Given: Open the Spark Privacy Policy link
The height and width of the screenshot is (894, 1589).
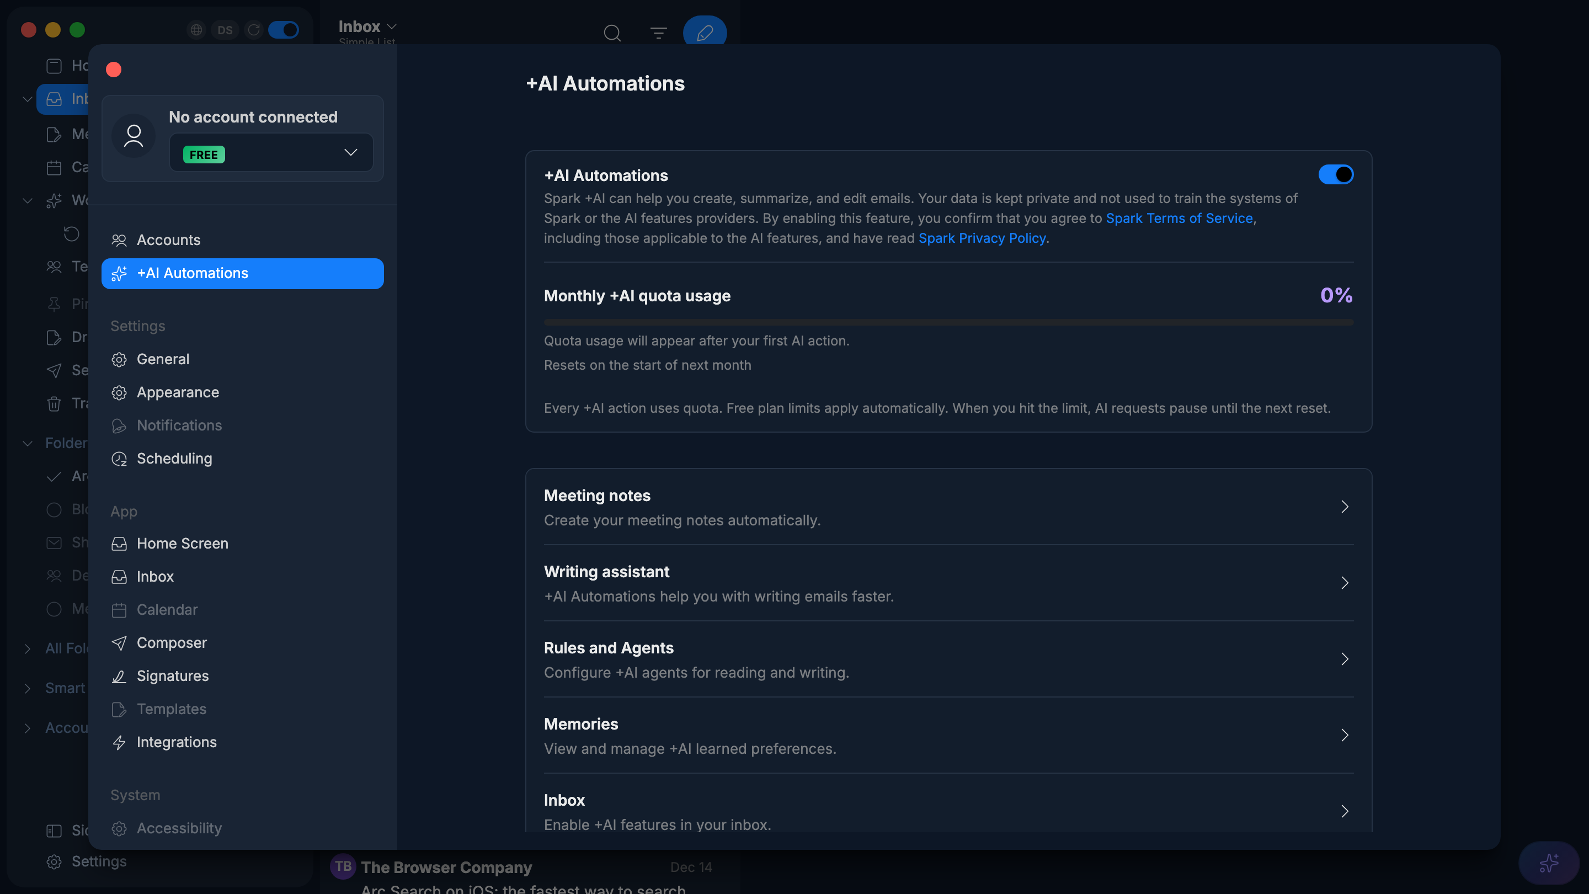Looking at the screenshot, I should tap(982, 238).
